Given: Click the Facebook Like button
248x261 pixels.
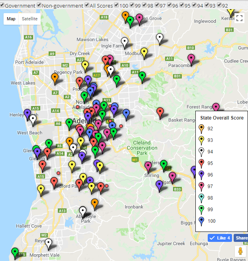Looking at the screenshot, I should [220, 238].
